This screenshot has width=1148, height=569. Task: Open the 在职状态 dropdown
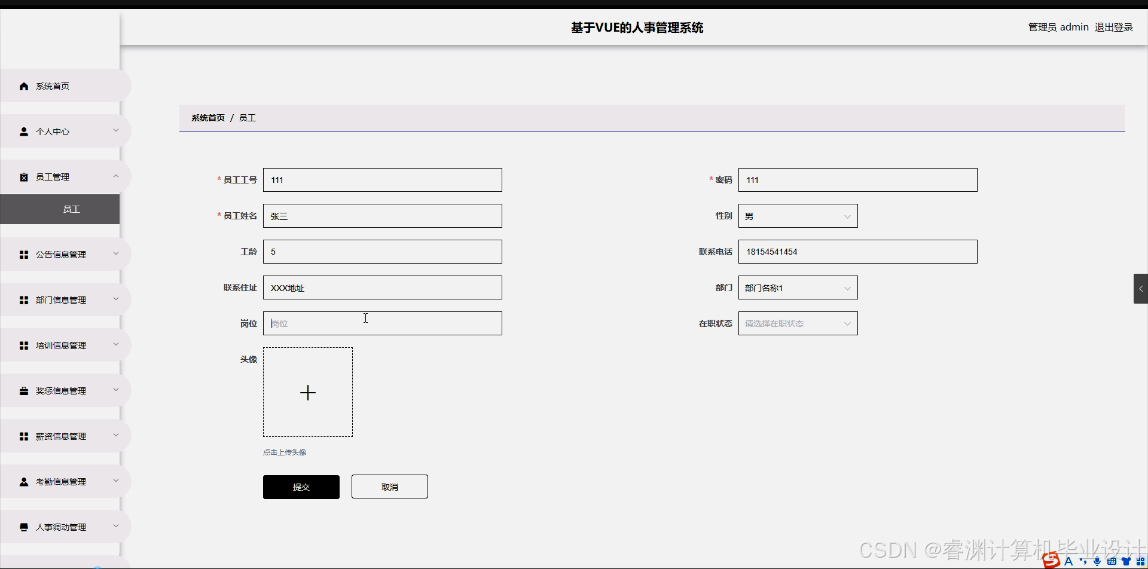point(798,323)
